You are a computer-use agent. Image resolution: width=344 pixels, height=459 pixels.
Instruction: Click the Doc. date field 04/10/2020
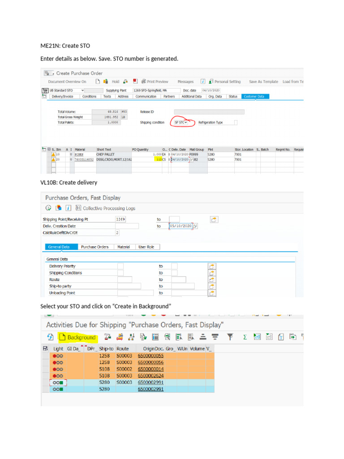pos(211,91)
